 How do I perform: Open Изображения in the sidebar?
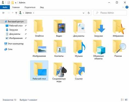coord(16,38)
